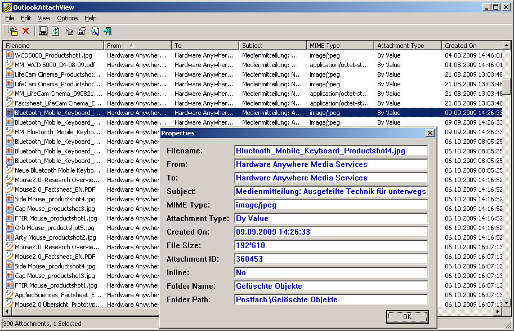
Task: Click the MIME Type field in Properties
Action: (x=331, y=205)
